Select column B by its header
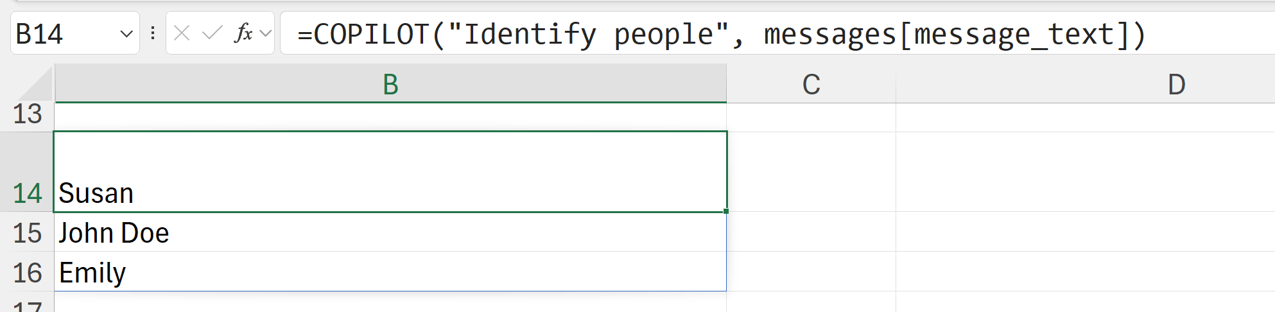 (390, 84)
